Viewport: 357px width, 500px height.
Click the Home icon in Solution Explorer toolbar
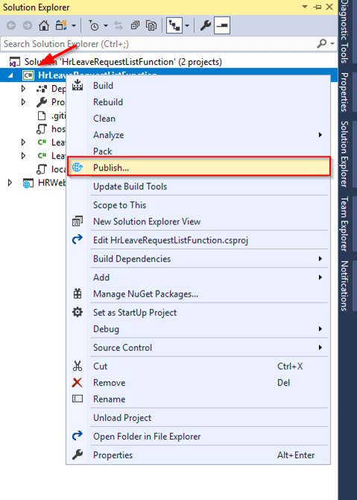click(x=44, y=25)
